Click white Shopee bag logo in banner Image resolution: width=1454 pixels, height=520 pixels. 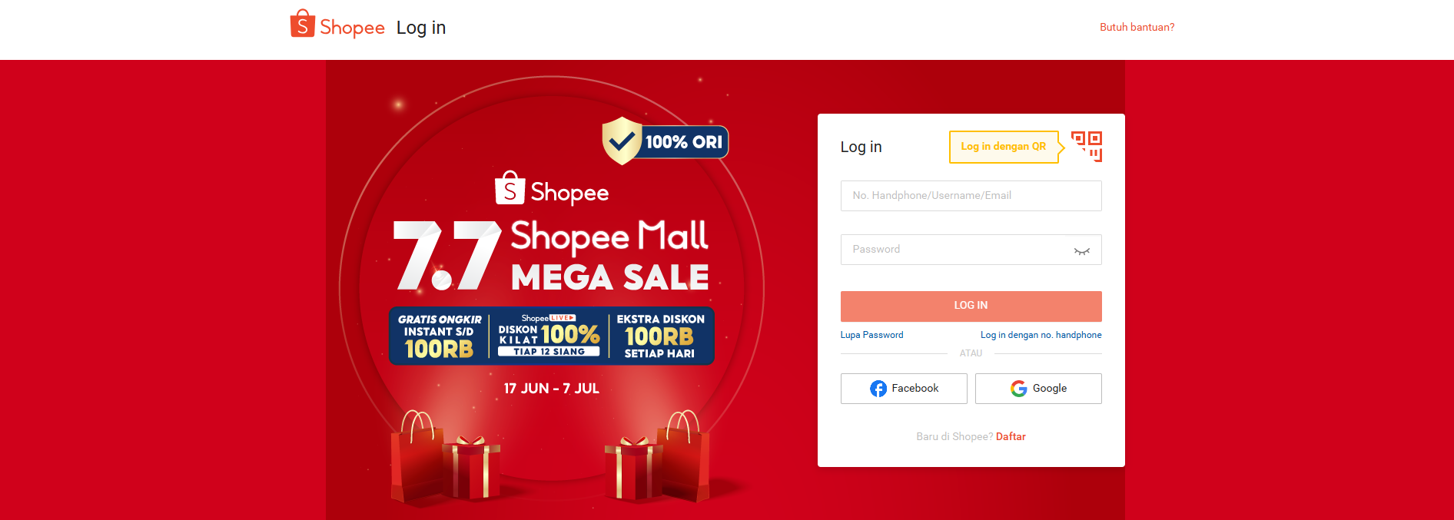pyautogui.click(x=510, y=188)
